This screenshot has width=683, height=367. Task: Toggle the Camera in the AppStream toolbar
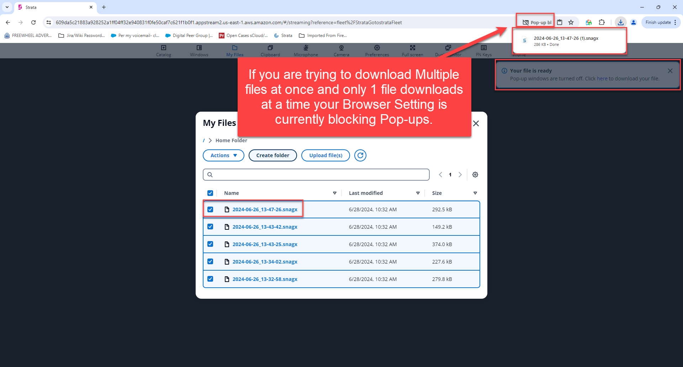coord(341,50)
